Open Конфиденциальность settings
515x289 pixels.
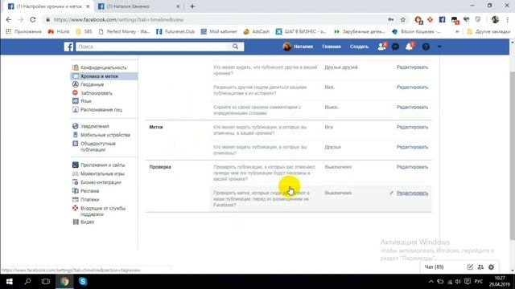(x=104, y=67)
